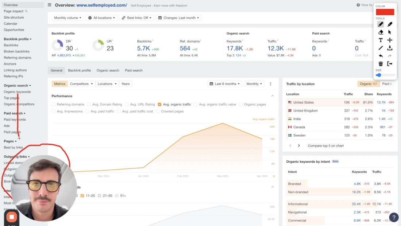Open the Best links: Off dropdown
The width and height of the screenshot is (401, 226).
click(x=137, y=17)
